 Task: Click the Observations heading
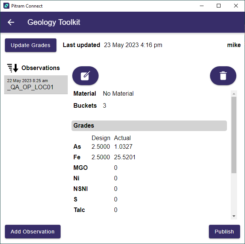tap(41, 68)
